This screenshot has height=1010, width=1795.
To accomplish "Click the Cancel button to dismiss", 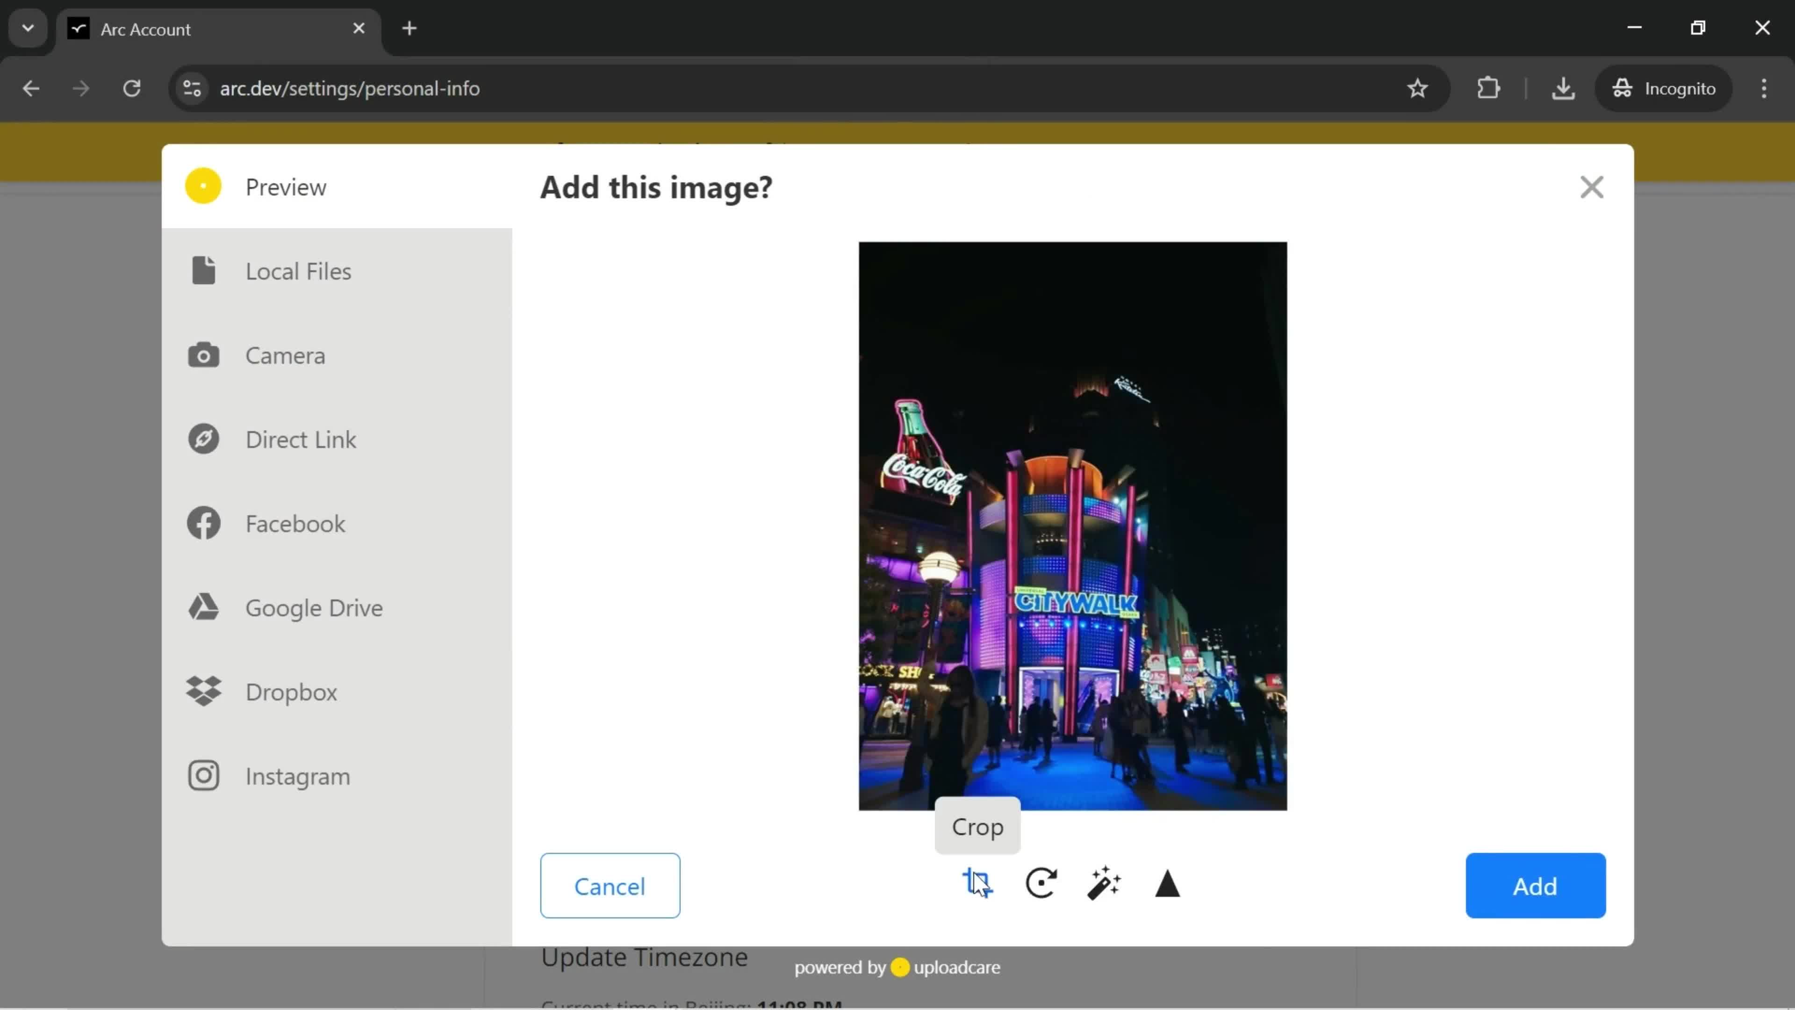I will [609, 886].
